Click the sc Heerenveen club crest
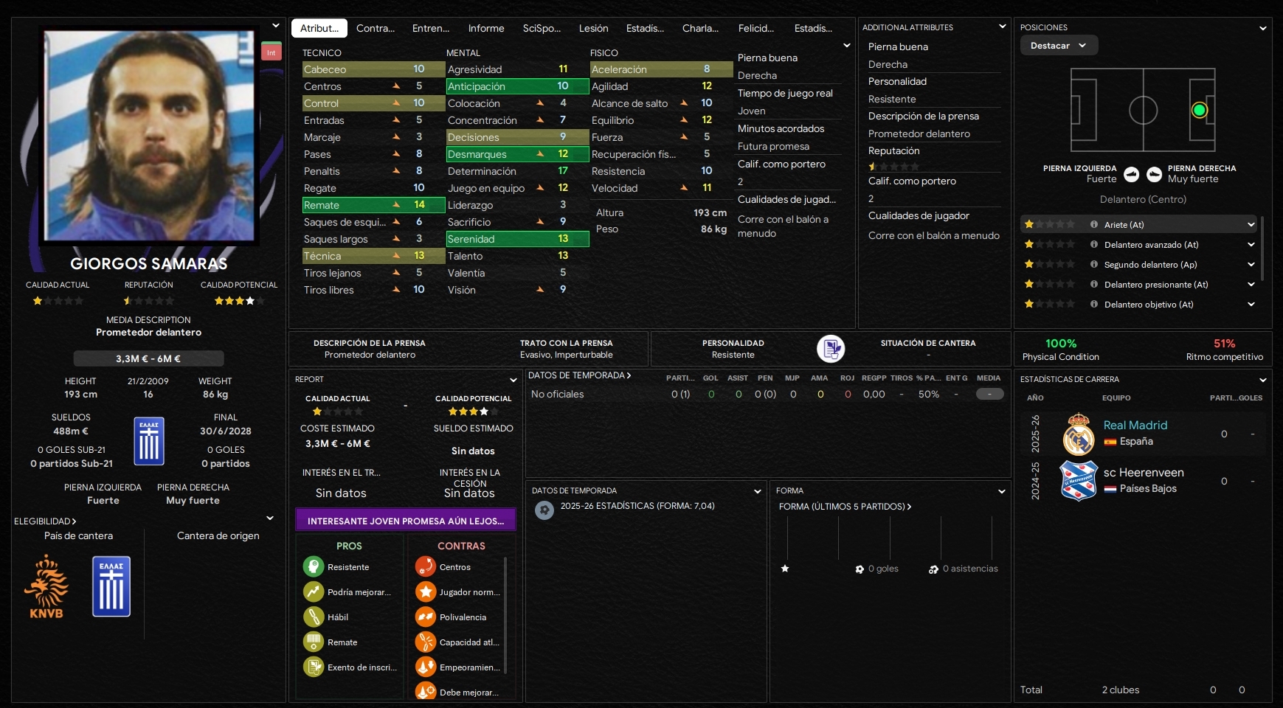This screenshot has height=708, width=1283. (x=1079, y=480)
